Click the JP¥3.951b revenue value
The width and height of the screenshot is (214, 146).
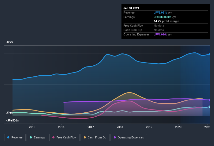coord(161,13)
